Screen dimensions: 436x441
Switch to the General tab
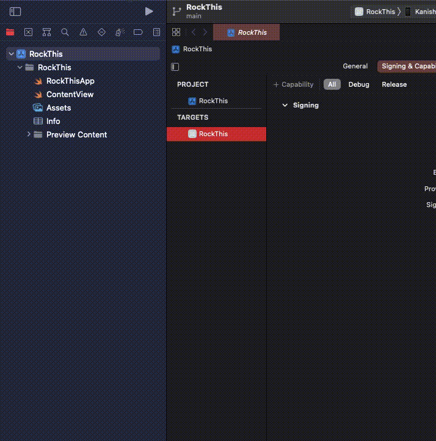pyautogui.click(x=355, y=66)
